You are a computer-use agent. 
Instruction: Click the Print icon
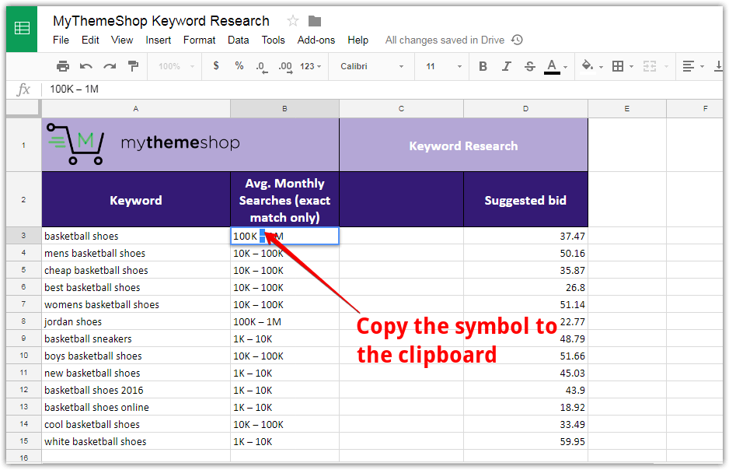click(x=63, y=67)
